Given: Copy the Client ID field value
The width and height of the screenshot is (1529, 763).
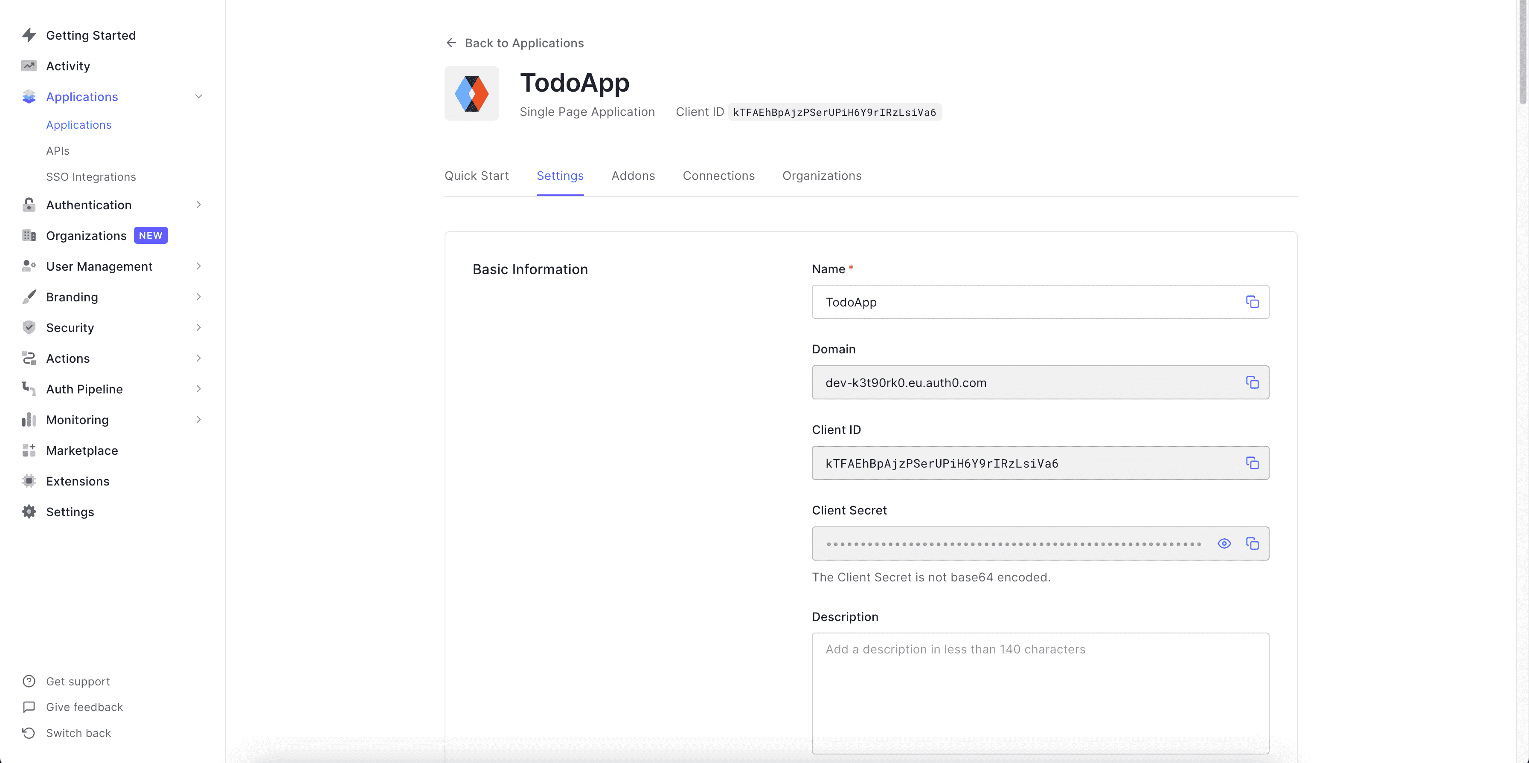Looking at the screenshot, I should [1252, 463].
